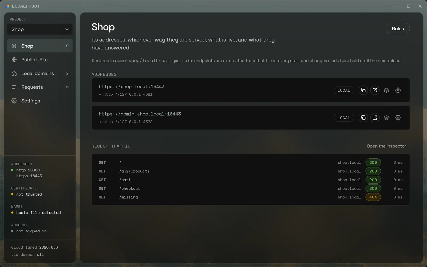Click layers icon for admin.shop.local row
427x267 pixels.
[x=386, y=118]
